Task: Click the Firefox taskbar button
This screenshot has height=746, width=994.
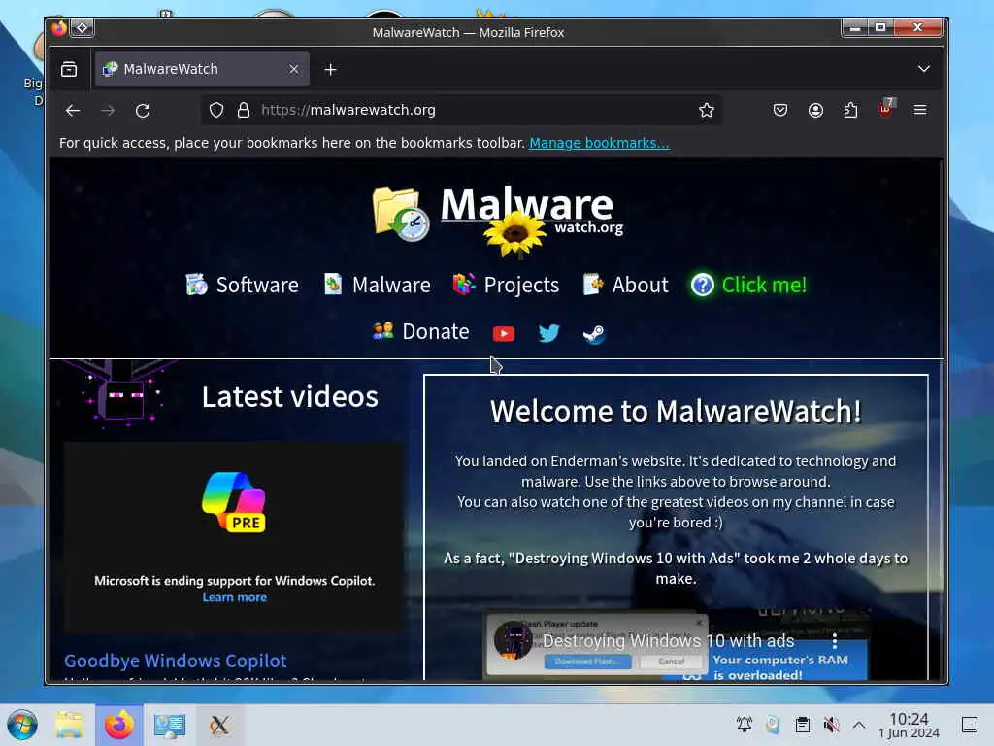Action: (119, 725)
